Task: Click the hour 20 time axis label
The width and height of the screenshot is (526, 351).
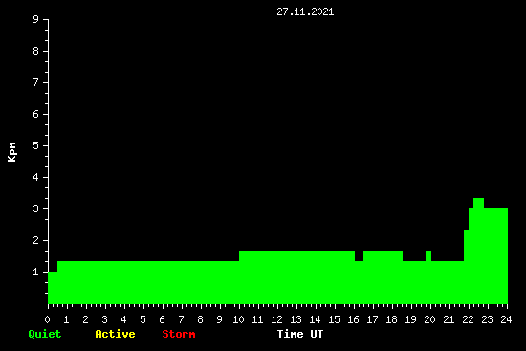Action: coord(429,319)
